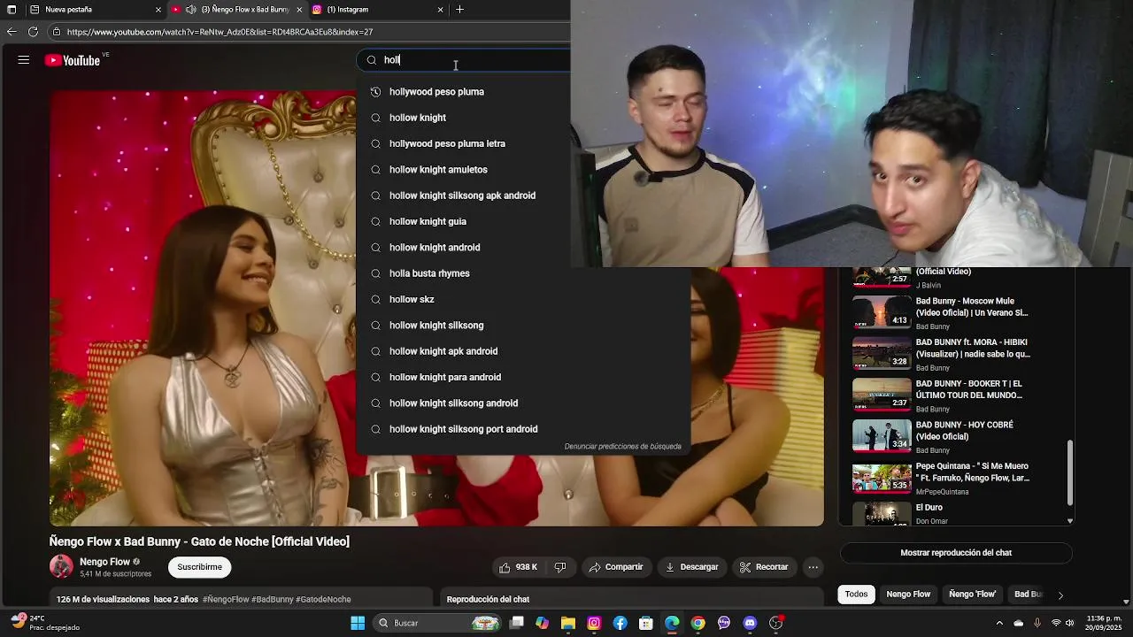The height and width of the screenshot is (637, 1133).
Task: Choose suggestion hollow knight amuletos
Action: [522, 170]
